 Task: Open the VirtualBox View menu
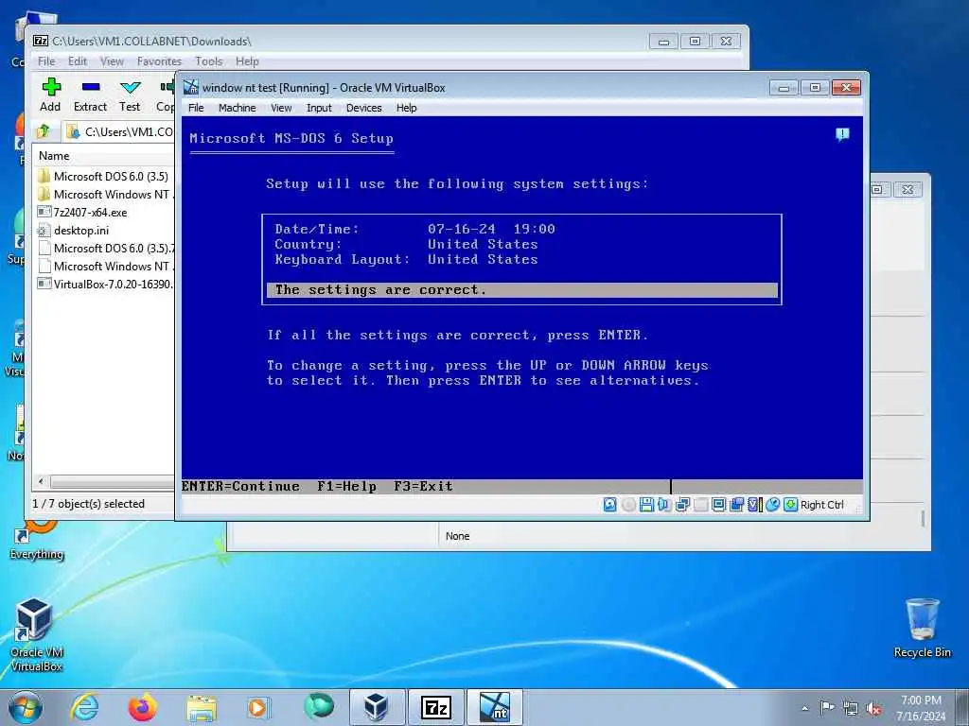(x=281, y=108)
